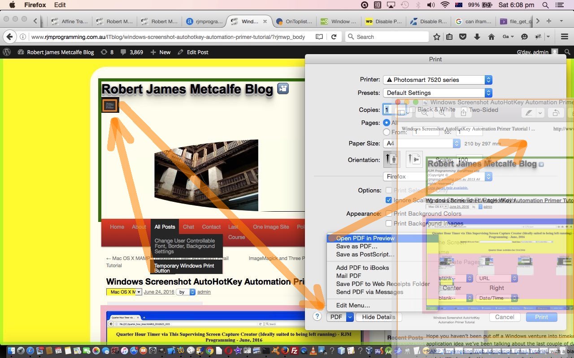
Task: Click the blue Print button
Action: point(541,317)
